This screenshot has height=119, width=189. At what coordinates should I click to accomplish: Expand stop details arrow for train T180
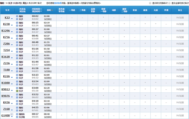12,71
